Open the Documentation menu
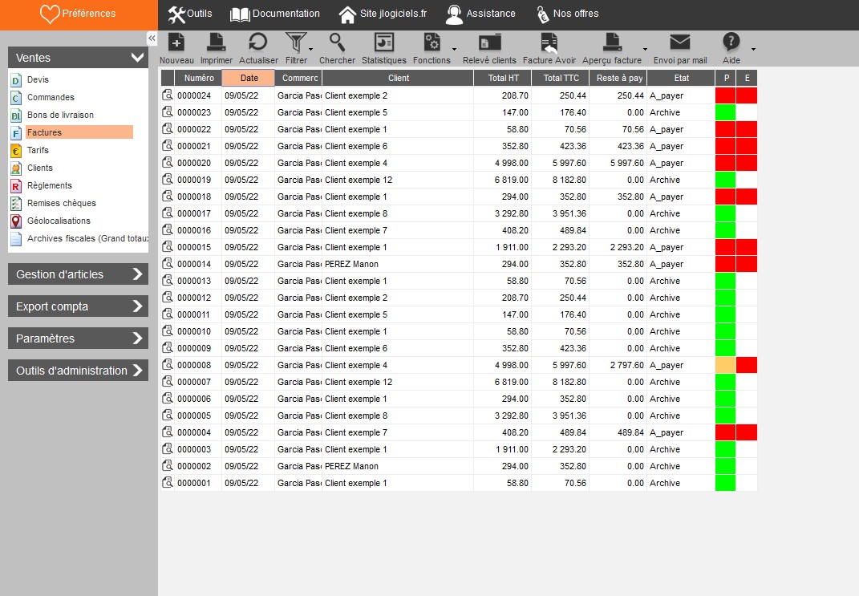Screen dimensions: 859x596 pyautogui.click(x=275, y=14)
